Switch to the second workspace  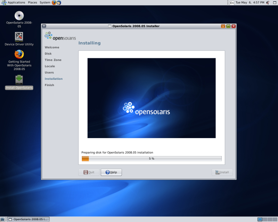click(265, 219)
